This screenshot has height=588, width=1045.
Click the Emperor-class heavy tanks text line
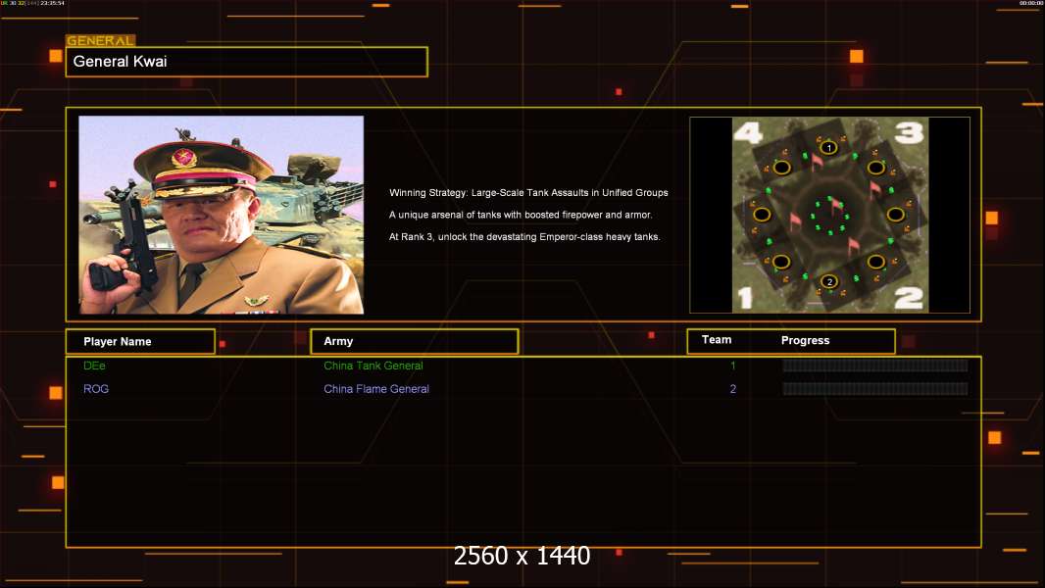tap(524, 236)
